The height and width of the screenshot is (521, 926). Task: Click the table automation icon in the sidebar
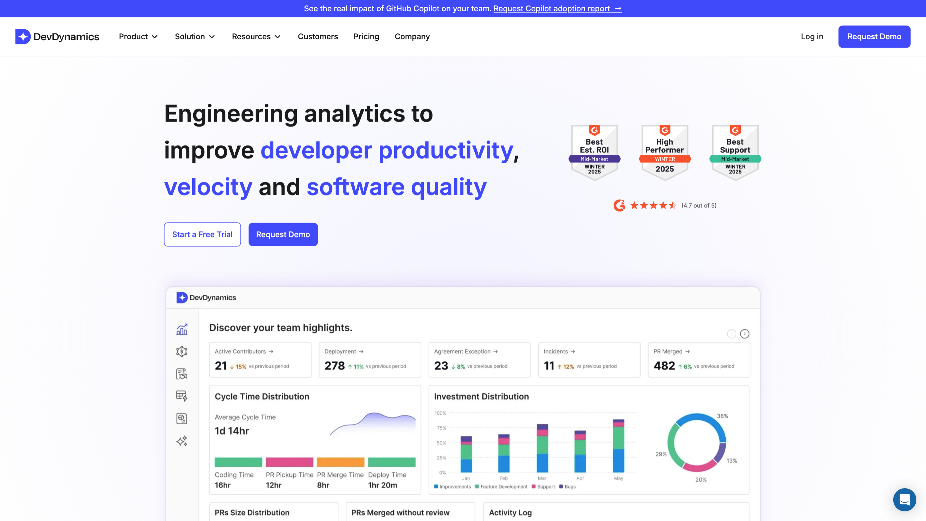point(182,396)
